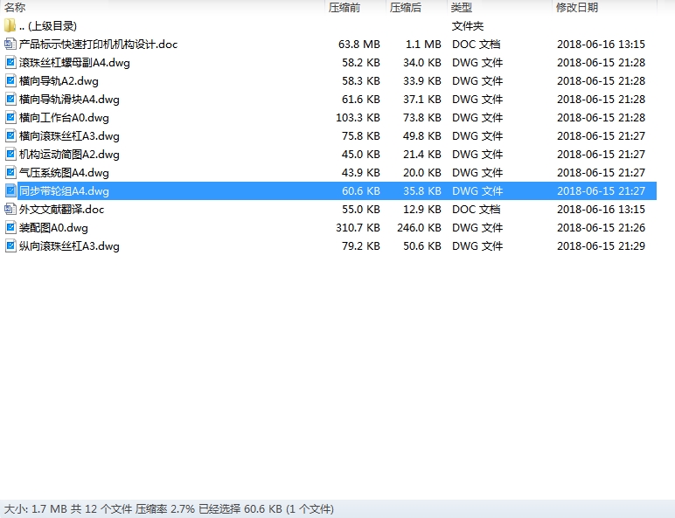Screen dimensions: 675x518
Task: Click the DOC icon of 产品标示快速打印机机构设计.doc
Action: (10, 44)
